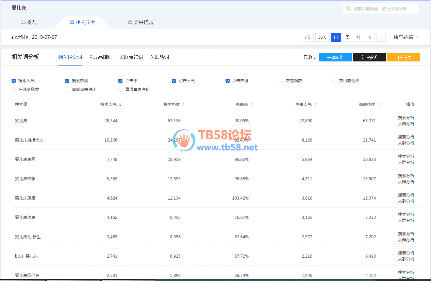Enable the 交易指数 checkbox
Screen dimensions: 431x281
pos(281,81)
